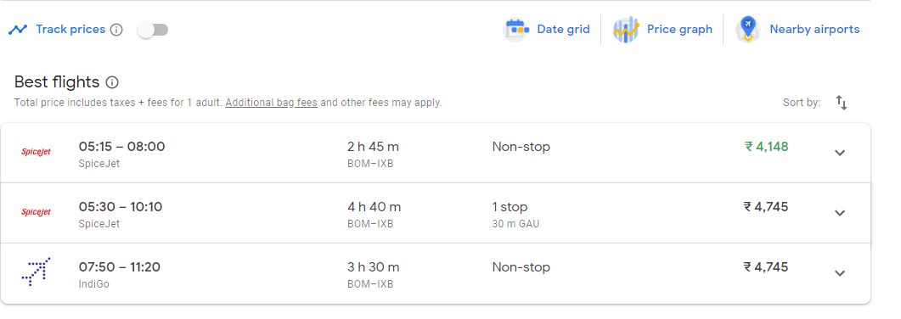Select the Price graph label

click(x=679, y=29)
